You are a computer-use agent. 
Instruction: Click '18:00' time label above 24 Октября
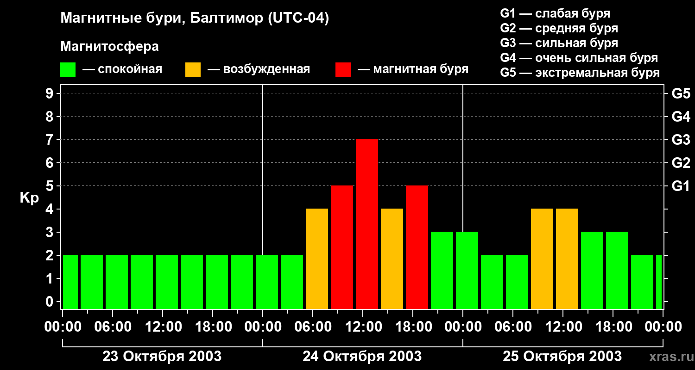coord(413,327)
